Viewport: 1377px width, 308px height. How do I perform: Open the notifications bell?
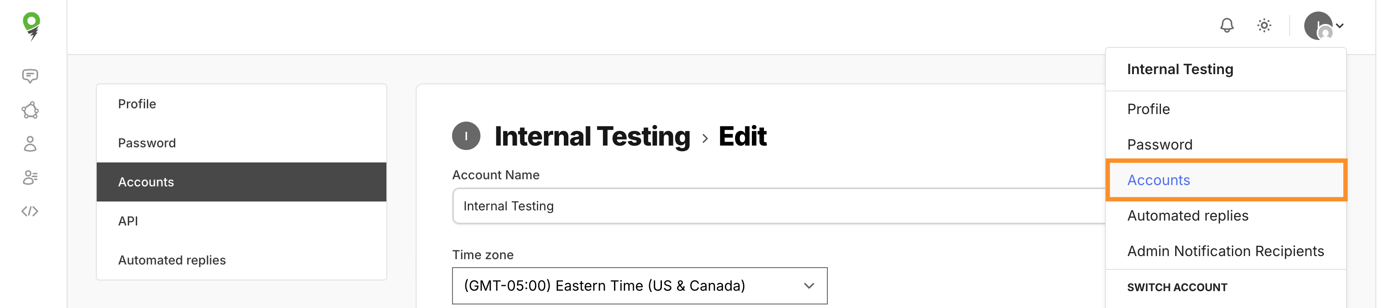(1227, 25)
